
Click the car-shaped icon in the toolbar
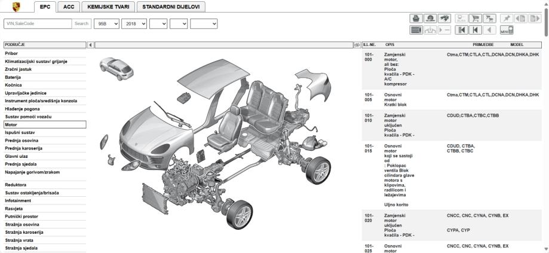[x=444, y=19]
